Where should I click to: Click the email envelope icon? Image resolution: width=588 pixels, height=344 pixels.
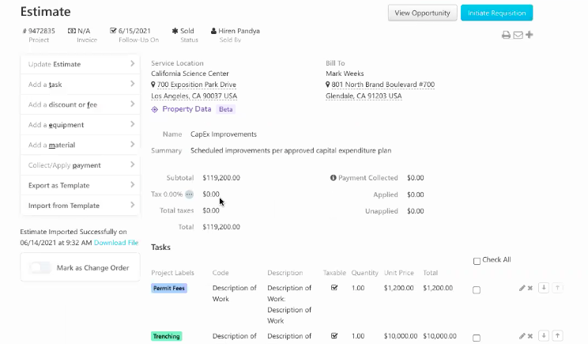pyautogui.click(x=518, y=35)
